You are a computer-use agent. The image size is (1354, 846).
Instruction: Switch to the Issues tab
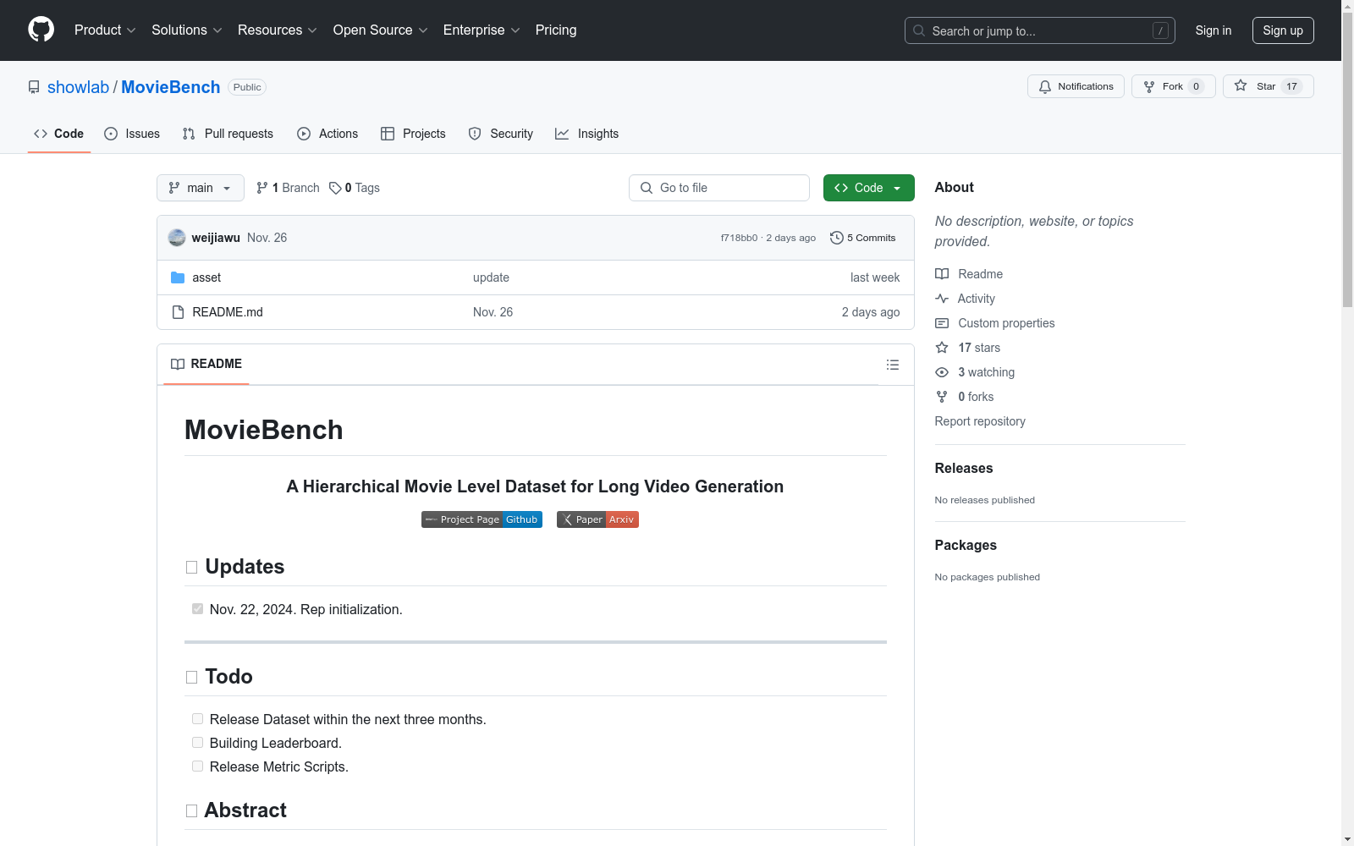(132, 134)
